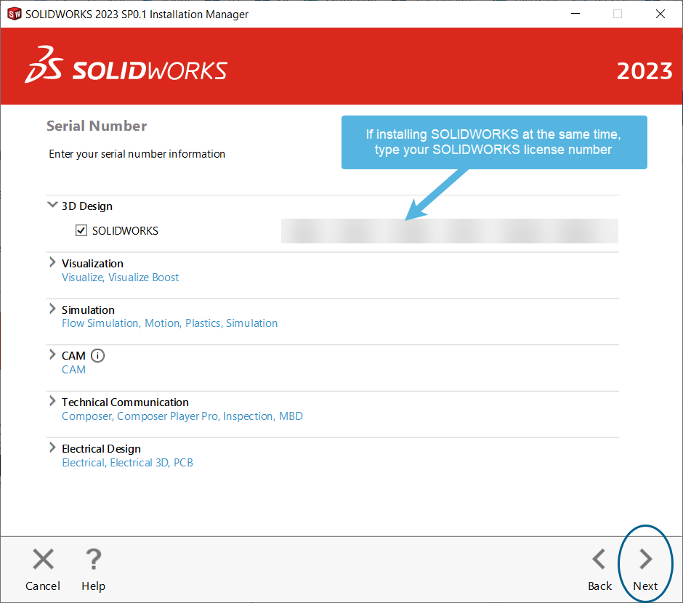Expand the CAM section arrow
The width and height of the screenshot is (683, 603).
52,355
